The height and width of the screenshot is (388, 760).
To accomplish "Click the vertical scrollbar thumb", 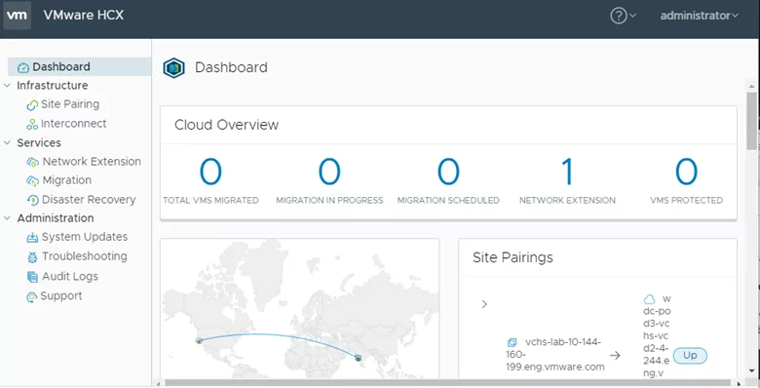I will pos(751,120).
